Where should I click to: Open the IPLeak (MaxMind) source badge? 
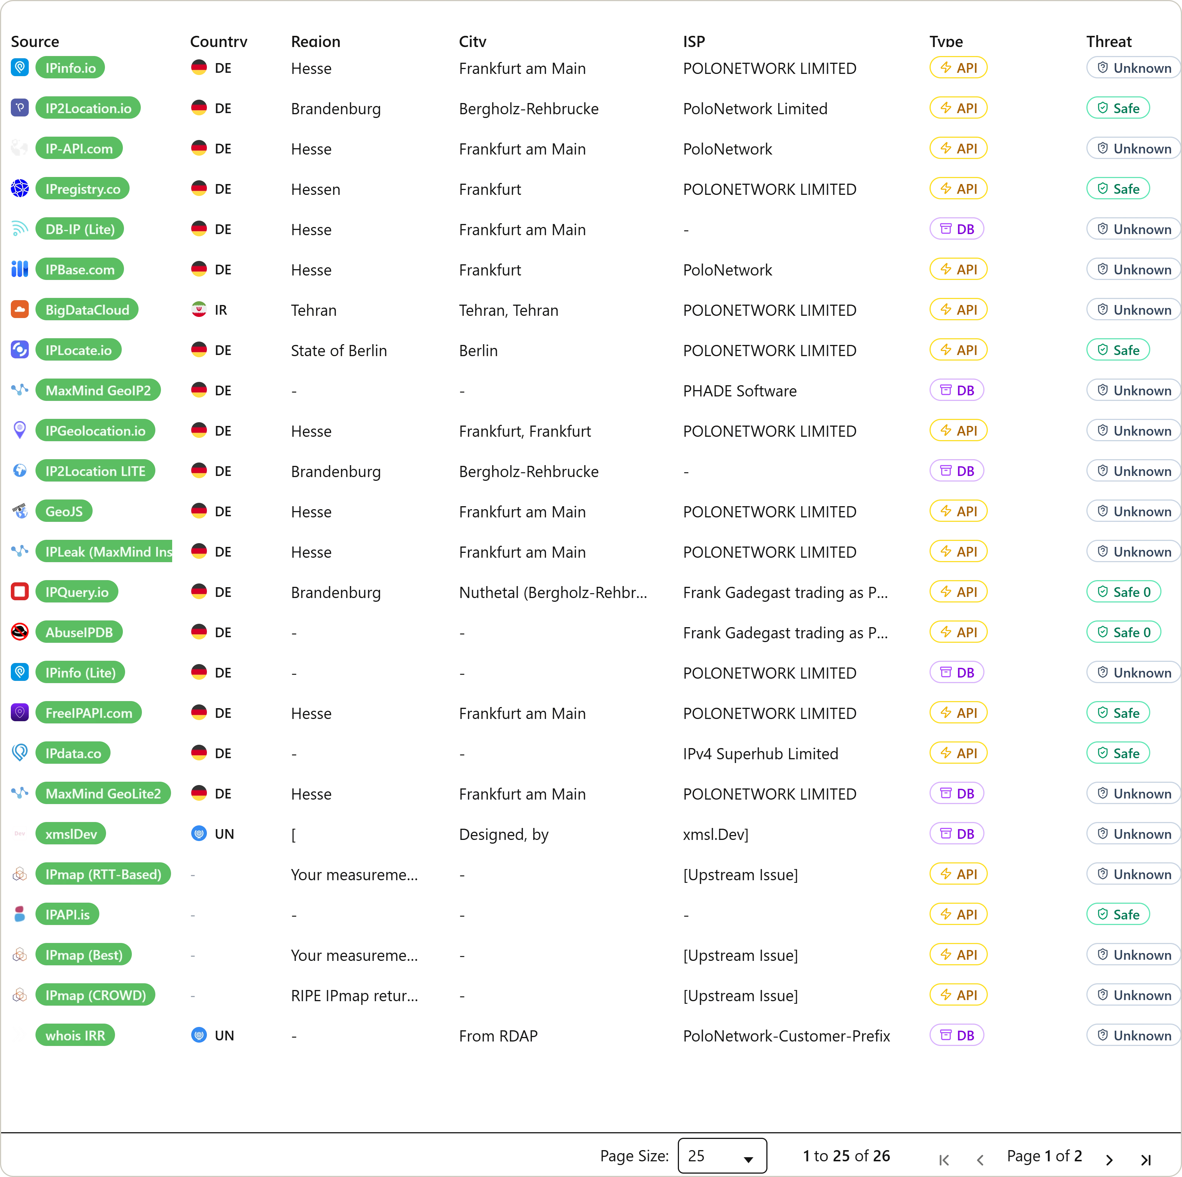pos(104,551)
